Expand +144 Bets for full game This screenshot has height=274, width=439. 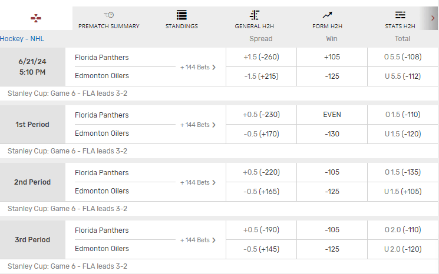coord(198,67)
